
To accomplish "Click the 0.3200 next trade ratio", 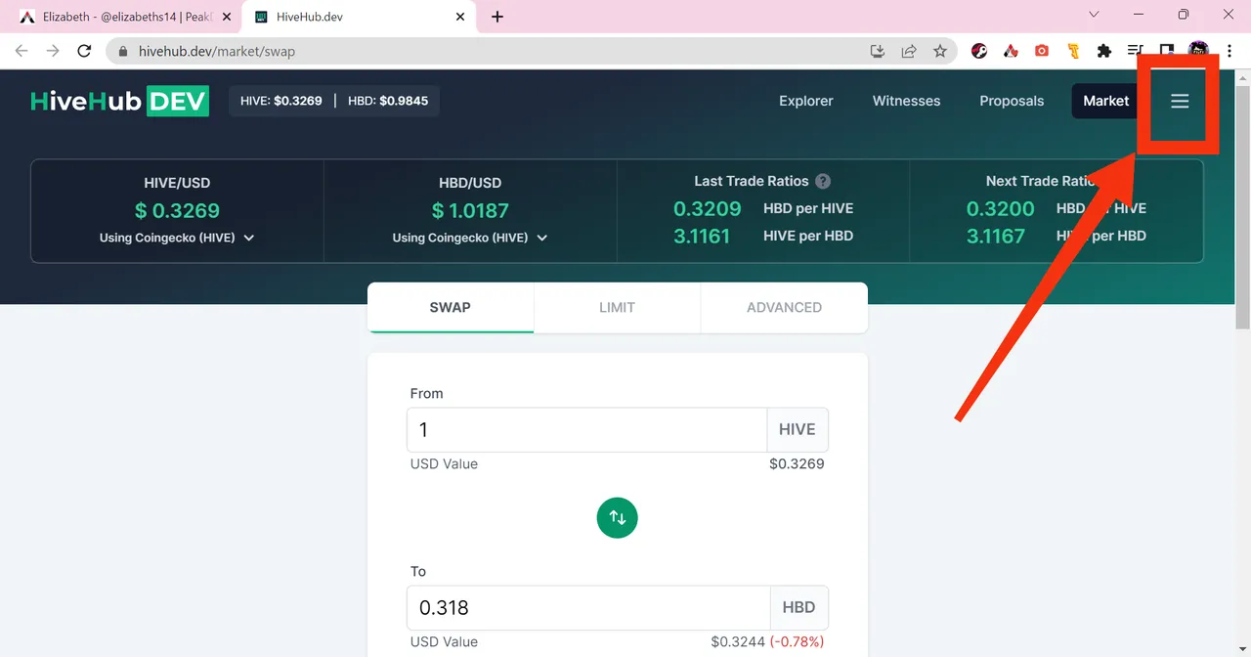I will tap(1000, 208).
